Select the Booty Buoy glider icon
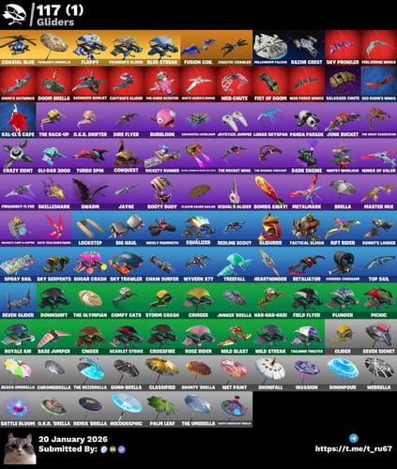Viewport: 397px width, 469px height. point(162,192)
